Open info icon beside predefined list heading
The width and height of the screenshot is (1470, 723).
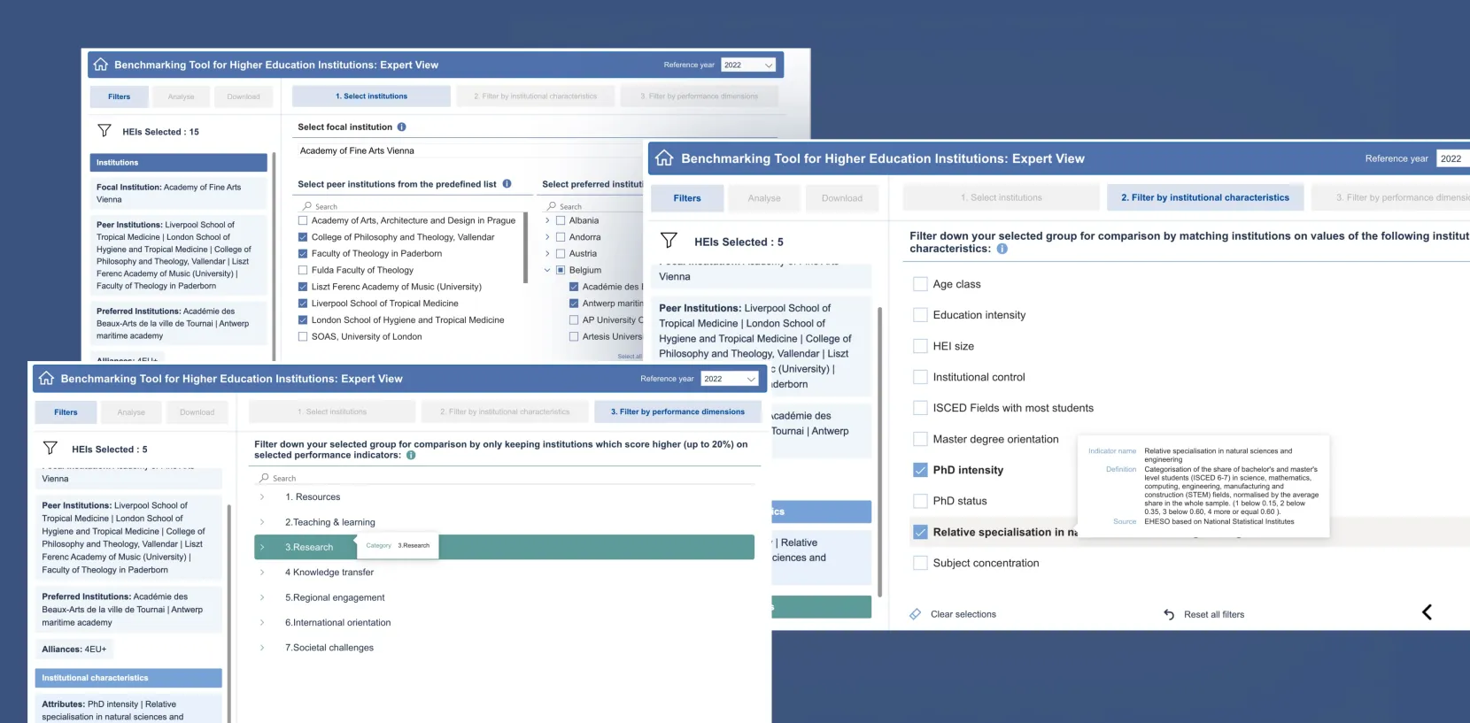(x=507, y=184)
